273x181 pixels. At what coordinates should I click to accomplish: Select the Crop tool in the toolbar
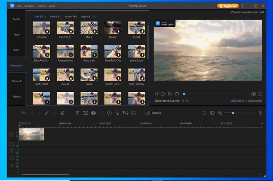point(77,113)
